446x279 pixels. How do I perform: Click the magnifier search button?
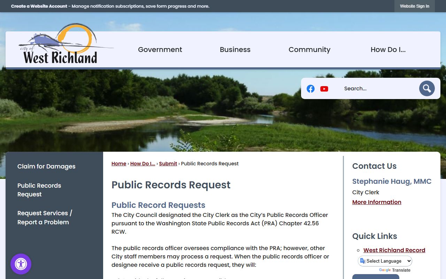[x=427, y=89]
